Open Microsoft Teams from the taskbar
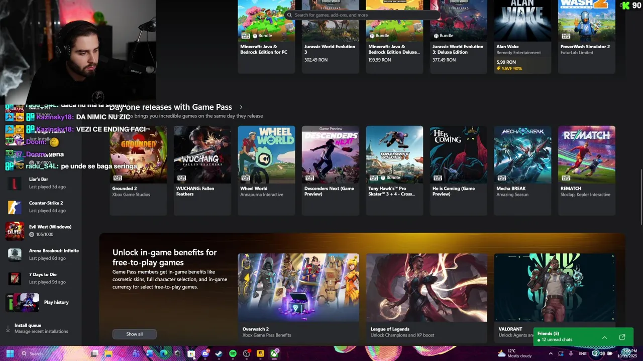 click(136, 353)
